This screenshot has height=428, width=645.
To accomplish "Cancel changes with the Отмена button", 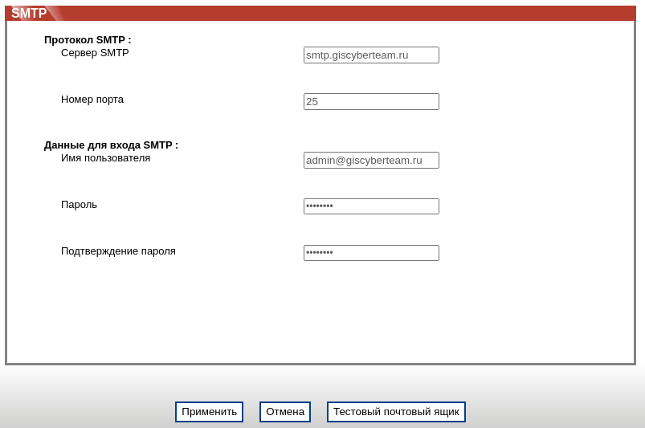I will 285,412.
